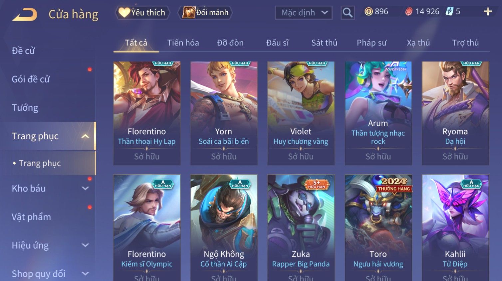Collapse the Trang phục sidebar section
Screen dimensions: 502x281
pyautogui.click(x=85, y=136)
